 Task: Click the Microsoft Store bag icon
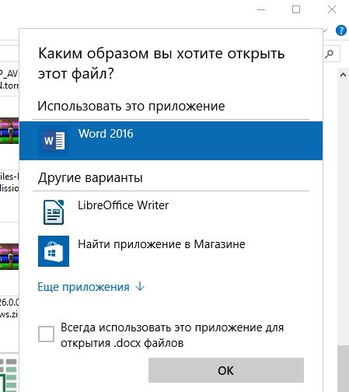[x=54, y=251]
